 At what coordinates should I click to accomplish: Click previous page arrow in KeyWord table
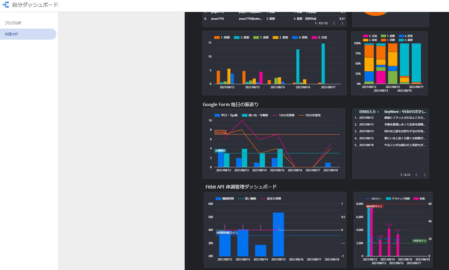click(416, 175)
